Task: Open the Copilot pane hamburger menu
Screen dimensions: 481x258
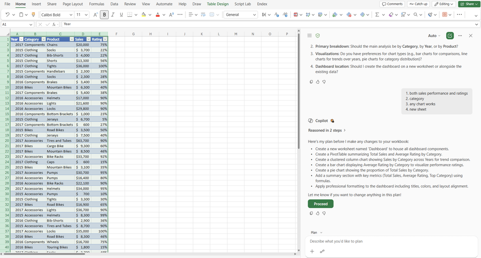Action: [310, 36]
